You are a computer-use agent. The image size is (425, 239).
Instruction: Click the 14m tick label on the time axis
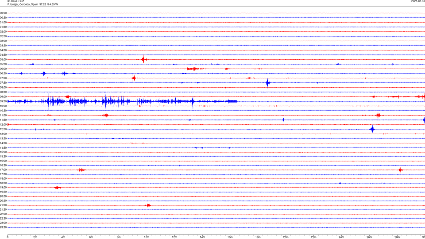pos(202,237)
